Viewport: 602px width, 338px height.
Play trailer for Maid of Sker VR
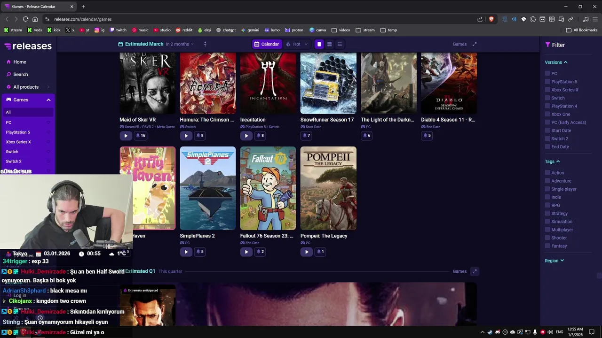tap(126, 136)
